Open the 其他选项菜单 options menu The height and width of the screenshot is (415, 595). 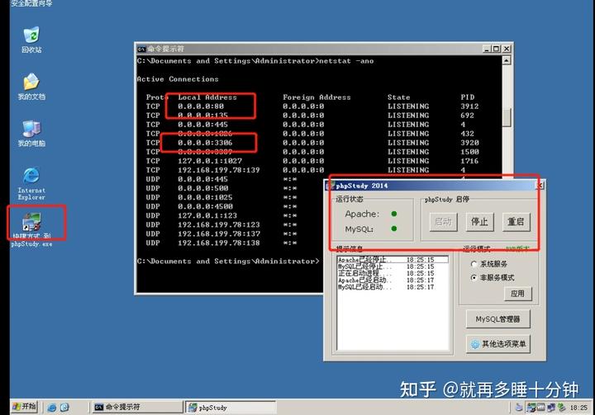click(x=497, y=344)
